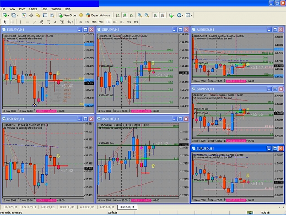Select the crosshair tool
Viewport: 286px width, 215px height.
(x=12, y=22)
